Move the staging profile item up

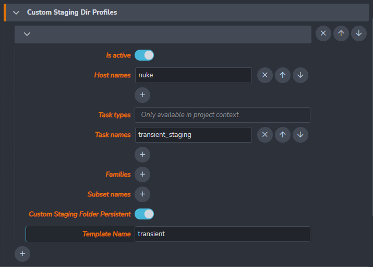click(x=341, y=33)
